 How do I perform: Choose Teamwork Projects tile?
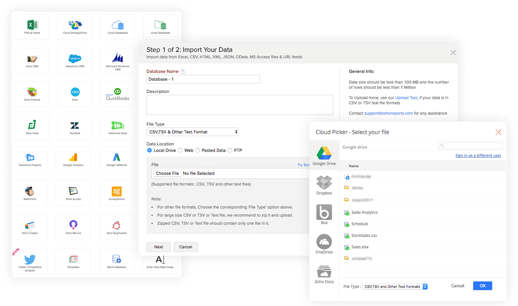(x=30, y=159)
